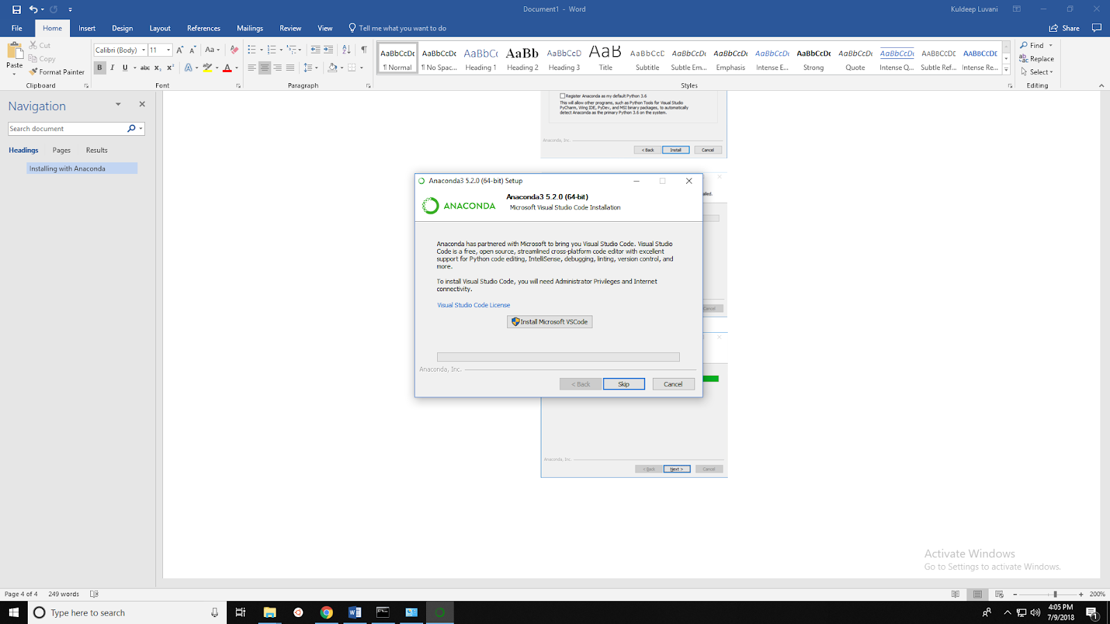Open Pages tab in Navigation pane
The image size is (1110, 624).
tap(62, 150)
